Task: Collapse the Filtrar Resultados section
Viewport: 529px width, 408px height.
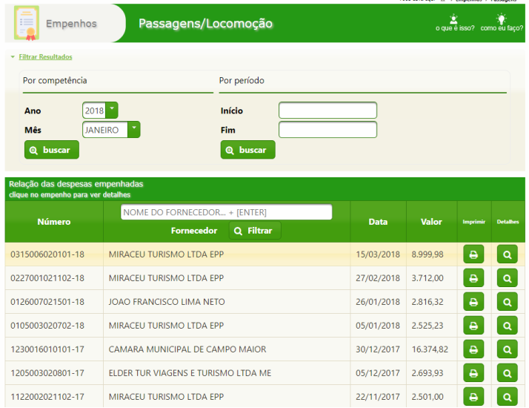Action: point(40,57)
